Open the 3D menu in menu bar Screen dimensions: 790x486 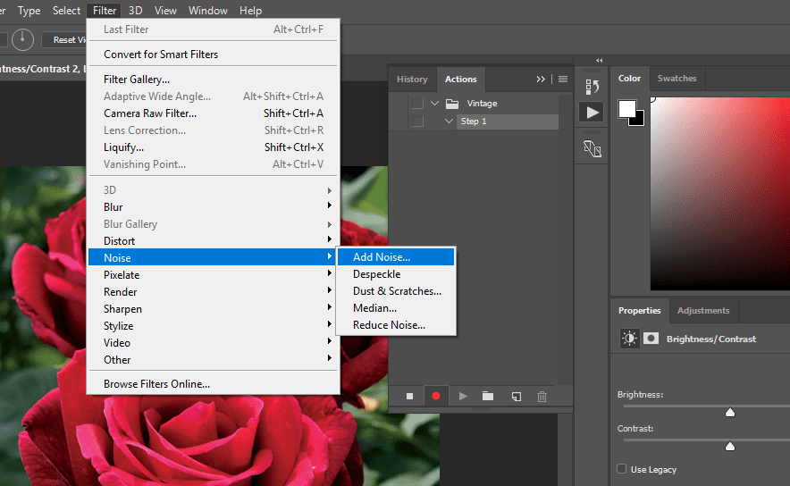[135, 11]
